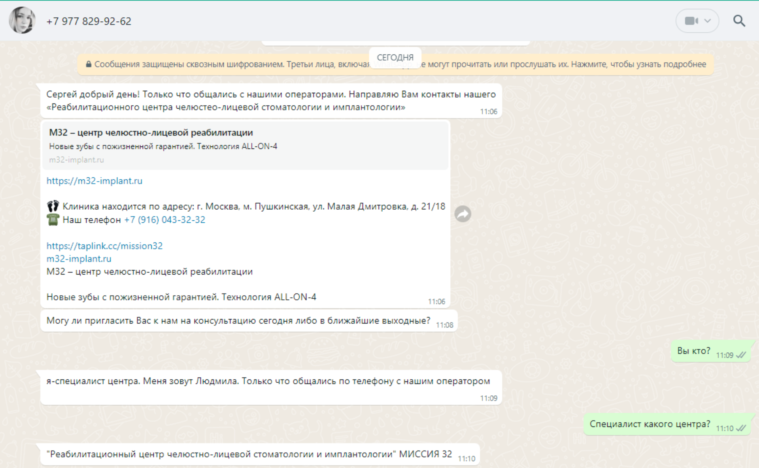Screen dimensions: 759x468
Task: Click the clinic address line text
Action: point(254,207)
